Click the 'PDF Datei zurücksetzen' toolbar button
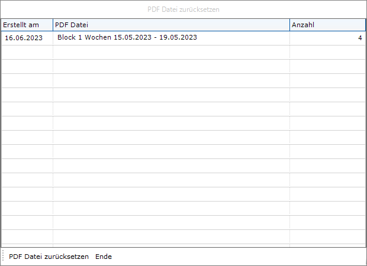 click(49, 257)
